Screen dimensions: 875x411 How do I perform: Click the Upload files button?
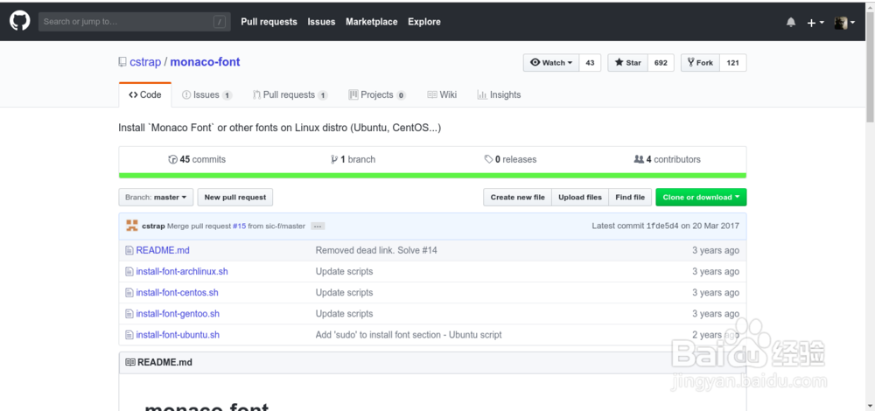point(580,198)
